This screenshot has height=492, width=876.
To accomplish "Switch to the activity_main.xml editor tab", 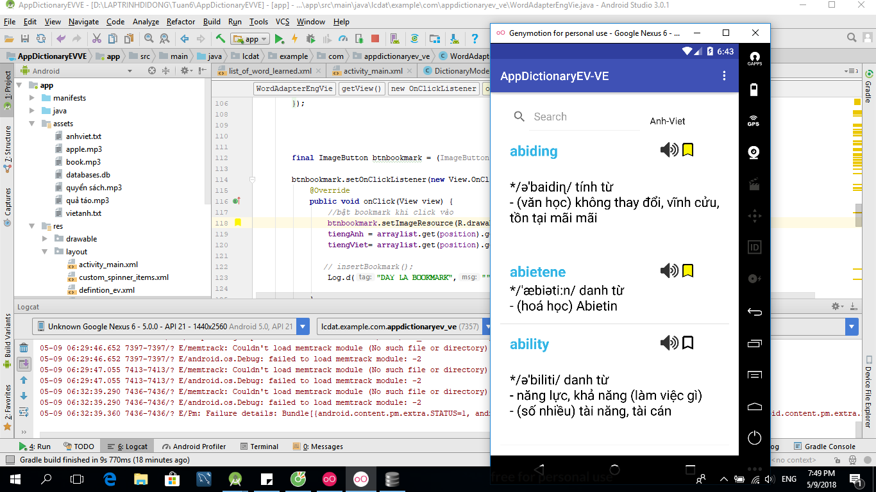I will tap(373, 71).
